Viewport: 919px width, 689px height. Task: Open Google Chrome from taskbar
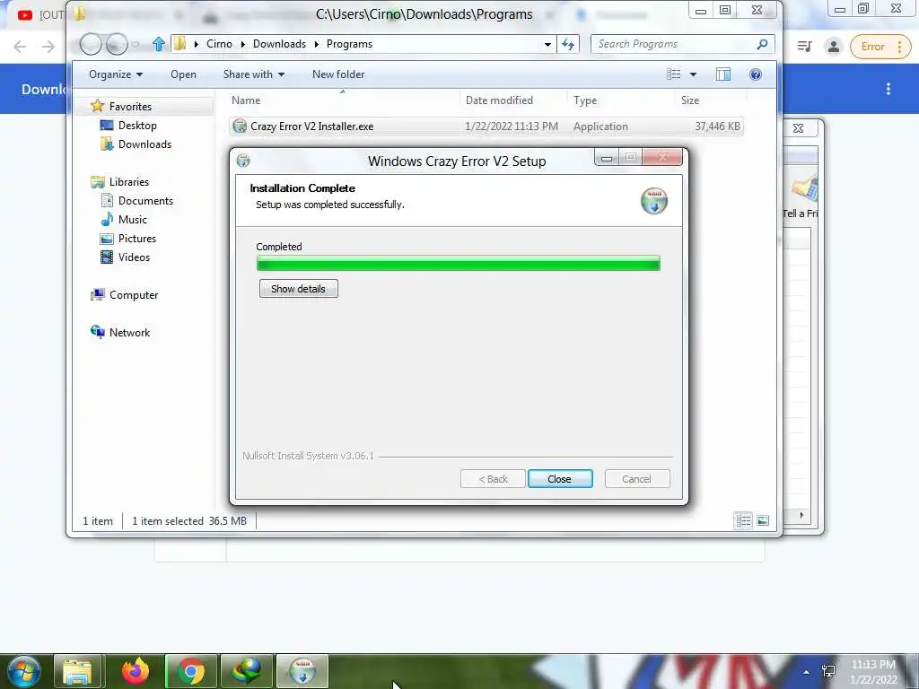pyautogui.click(x=190, y=671)
